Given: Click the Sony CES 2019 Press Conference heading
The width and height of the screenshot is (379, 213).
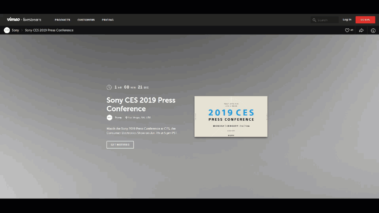Looking at the screenshot, I should (x=141, y=104).
